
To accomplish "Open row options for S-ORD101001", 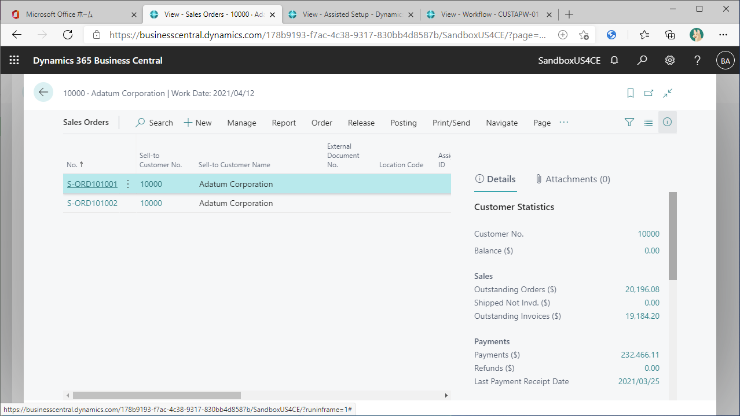I will 127,183.
